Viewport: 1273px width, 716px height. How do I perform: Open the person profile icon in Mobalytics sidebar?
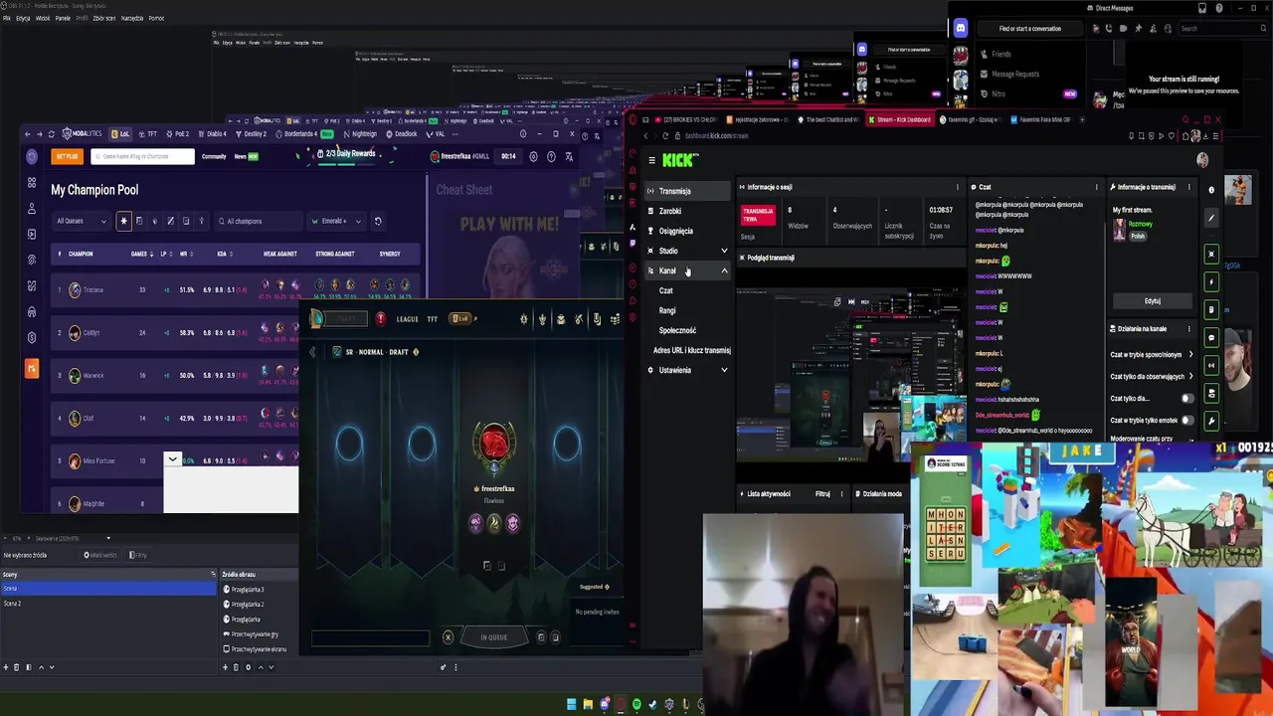(32, 209)
